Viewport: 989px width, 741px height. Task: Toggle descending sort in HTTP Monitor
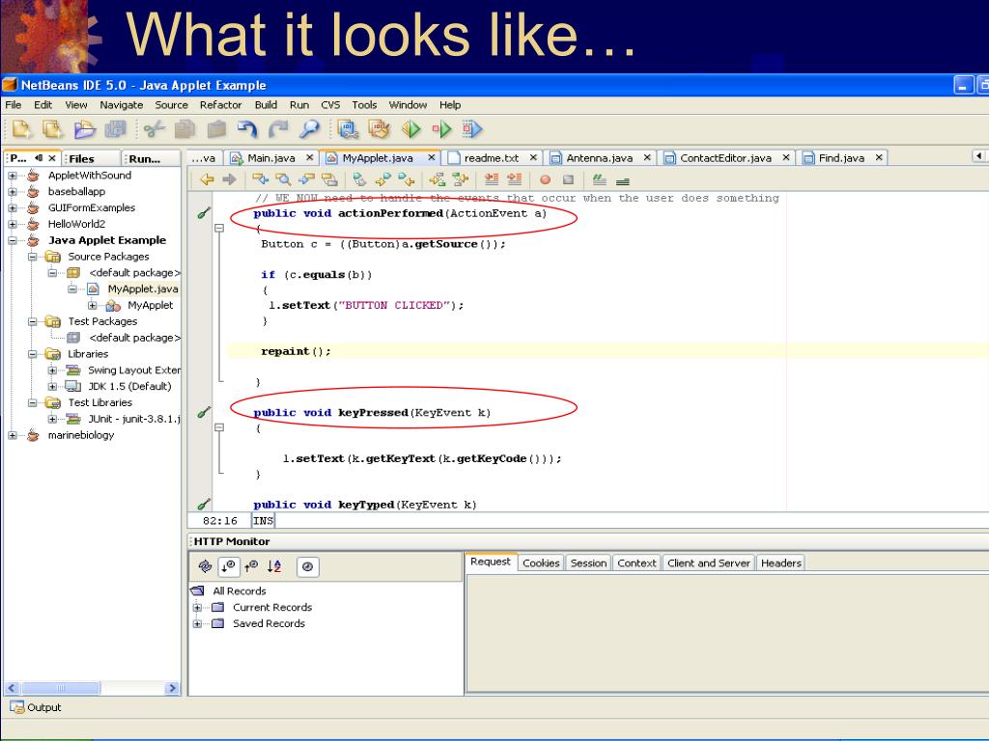tap(228, 566)
